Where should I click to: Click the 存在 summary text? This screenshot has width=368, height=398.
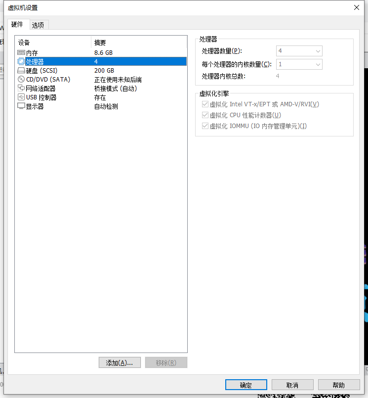tap(100, 97)
